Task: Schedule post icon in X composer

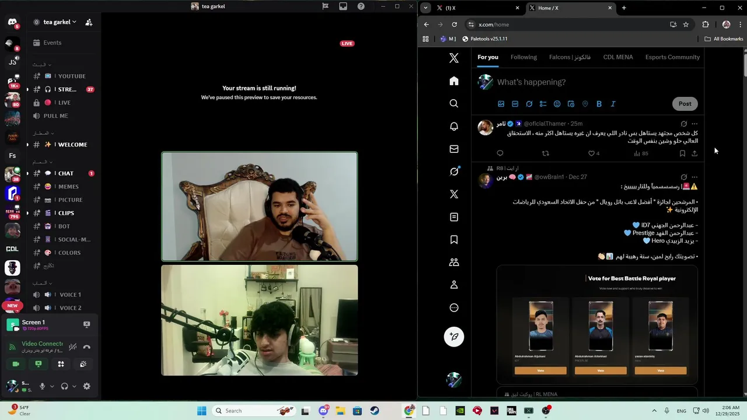Action: click(x=571, y=104)
